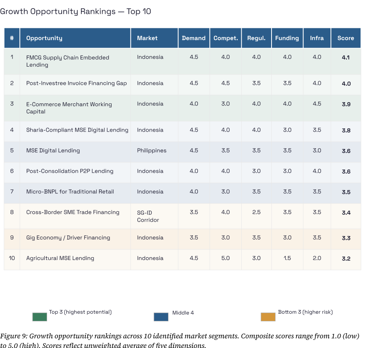Click the orange Bottom 3 legend swatch
The width and height of the screenshot is (365, 348).
pyautogui.click(x=268, y=317)
